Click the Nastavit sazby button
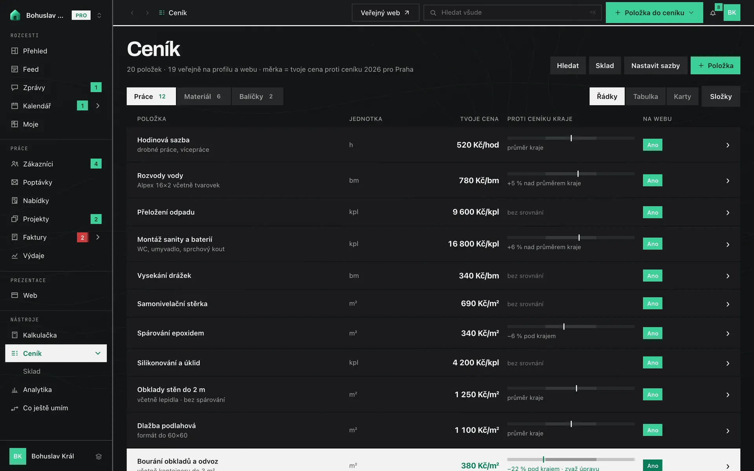 coord(655,66)
